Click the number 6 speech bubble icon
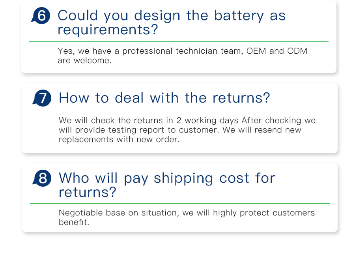The image size is (355, 264). click(x=41, y=16)
